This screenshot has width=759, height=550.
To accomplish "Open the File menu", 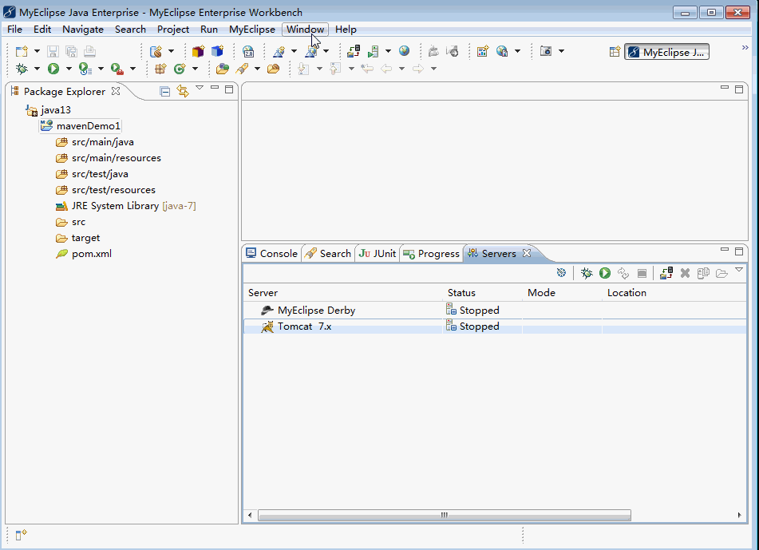I will tap(14, 30).
